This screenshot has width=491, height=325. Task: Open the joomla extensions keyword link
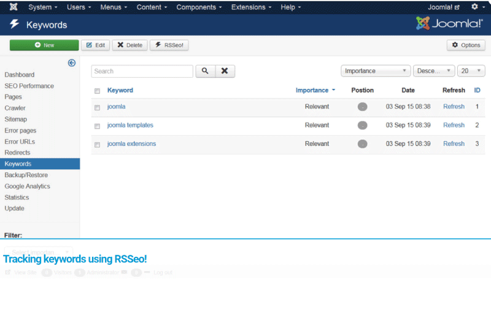(131, 144)
